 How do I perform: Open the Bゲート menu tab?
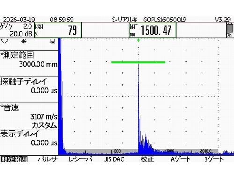(x=214, y=159)
